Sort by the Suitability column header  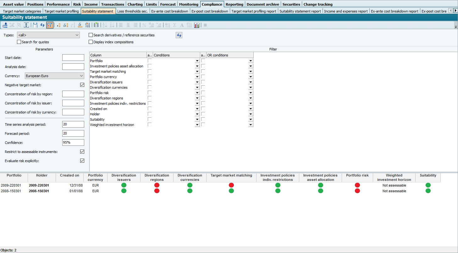point(428,176)
